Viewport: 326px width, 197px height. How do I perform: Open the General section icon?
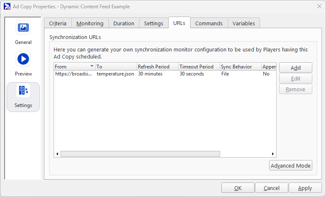click(23, 28)
